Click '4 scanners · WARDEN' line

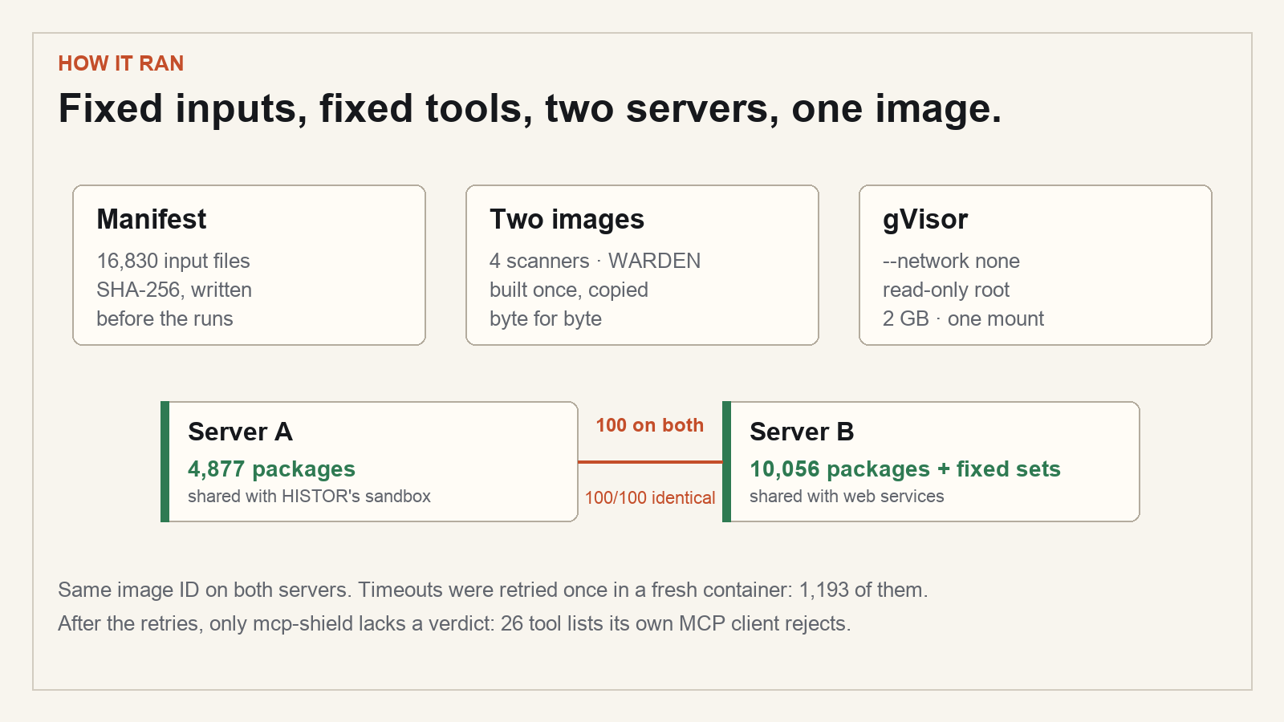point(595,261)
